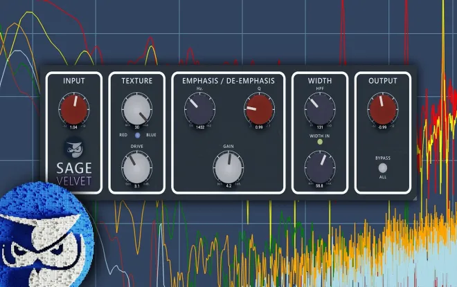Screen dimensions: 457x287
Task: Click the Q value 0.99
Action: coord(259,127)
